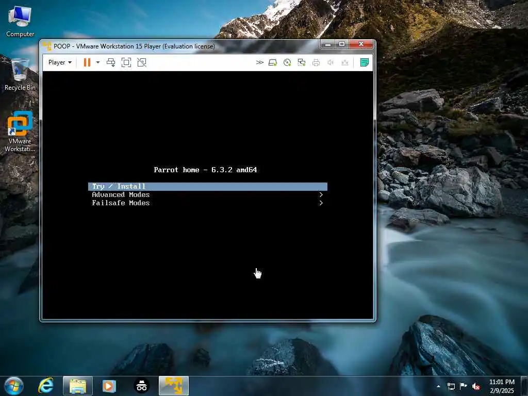Expand Advanced Modes submenu arrow

(x=321, y=194)
